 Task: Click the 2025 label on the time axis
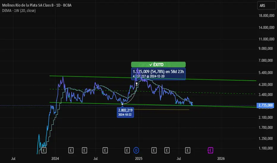[x=139, y=159]
